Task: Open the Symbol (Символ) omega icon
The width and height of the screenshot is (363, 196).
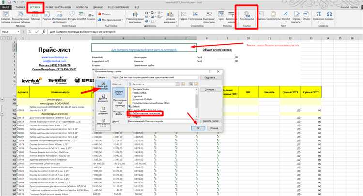Action: (329, 14)
